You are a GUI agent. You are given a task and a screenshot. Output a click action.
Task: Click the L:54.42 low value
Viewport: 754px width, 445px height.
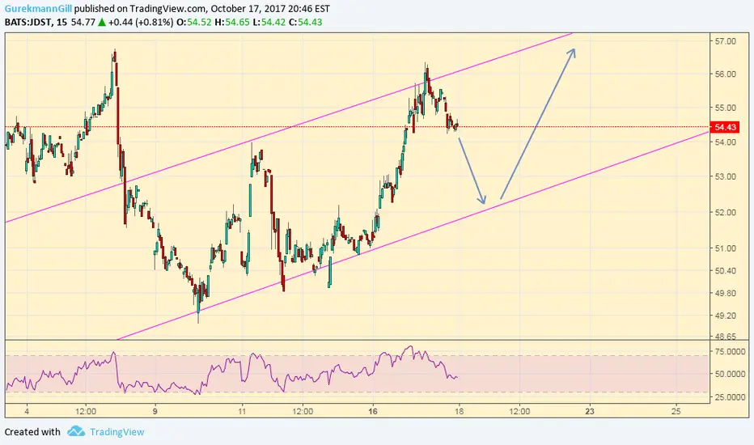point(269,22)
